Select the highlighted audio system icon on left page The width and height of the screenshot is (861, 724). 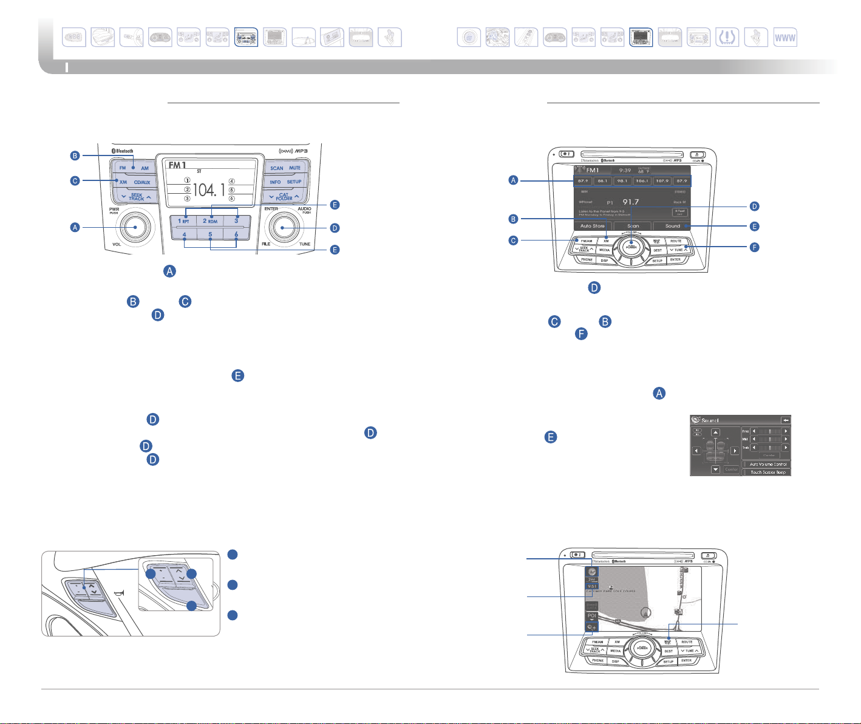point(246,38)
